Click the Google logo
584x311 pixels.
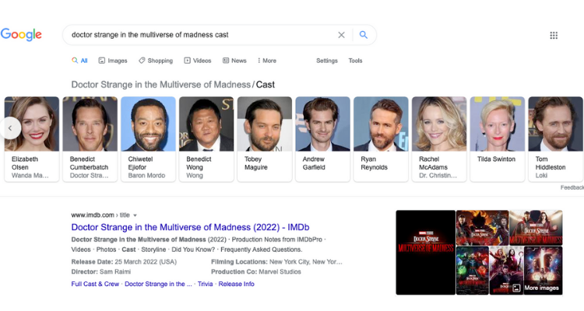click(21, 35)
